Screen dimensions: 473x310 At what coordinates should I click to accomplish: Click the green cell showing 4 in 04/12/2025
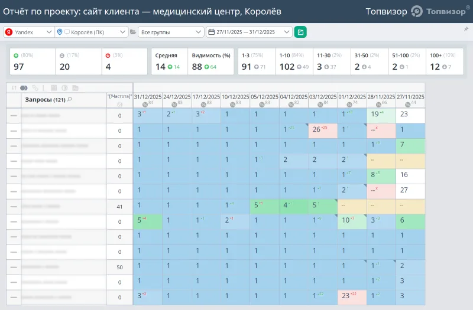[293, 206]
